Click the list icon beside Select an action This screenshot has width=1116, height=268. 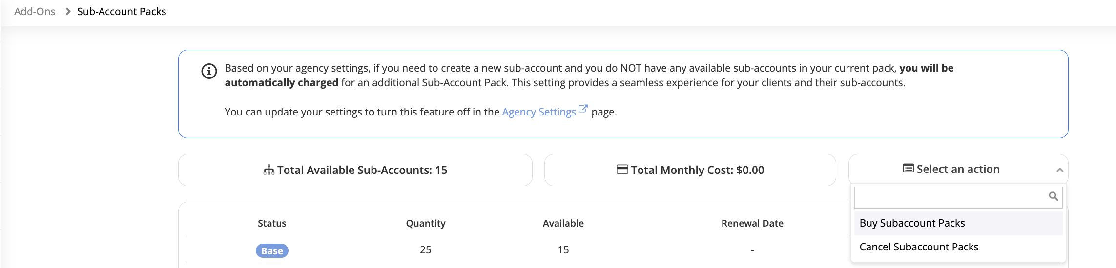(908, 169)
